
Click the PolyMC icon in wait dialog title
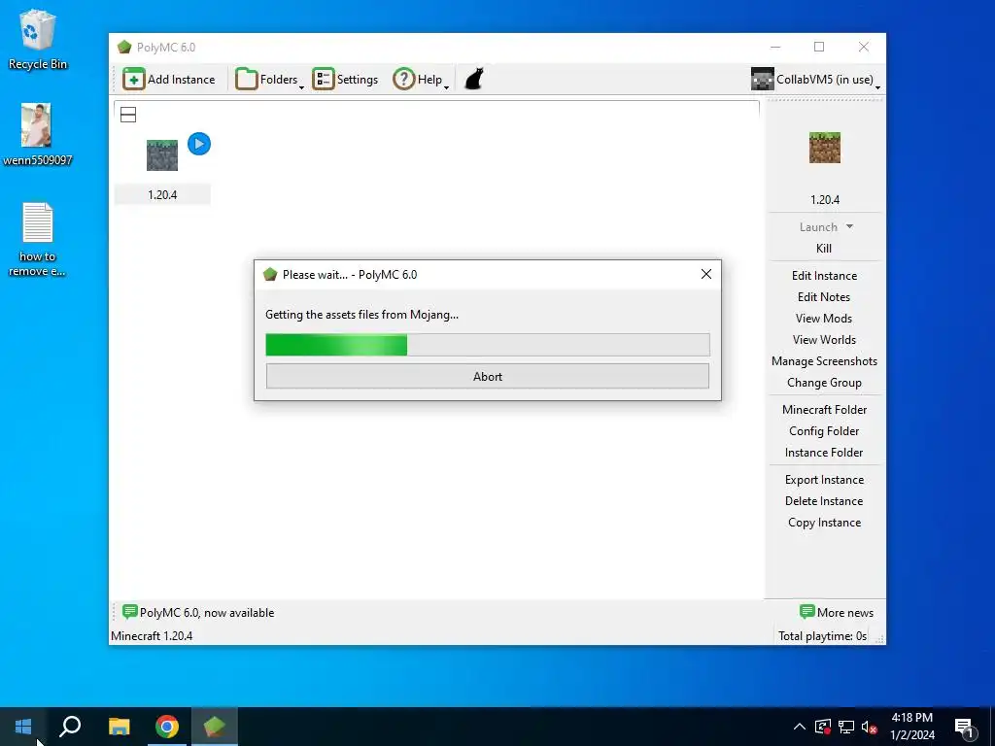[270, 275]
